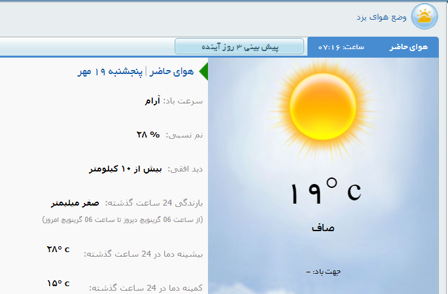Click the maximum temperature value ۲۸° c
This screenshot has width=448, height=294.
(58, 249)
